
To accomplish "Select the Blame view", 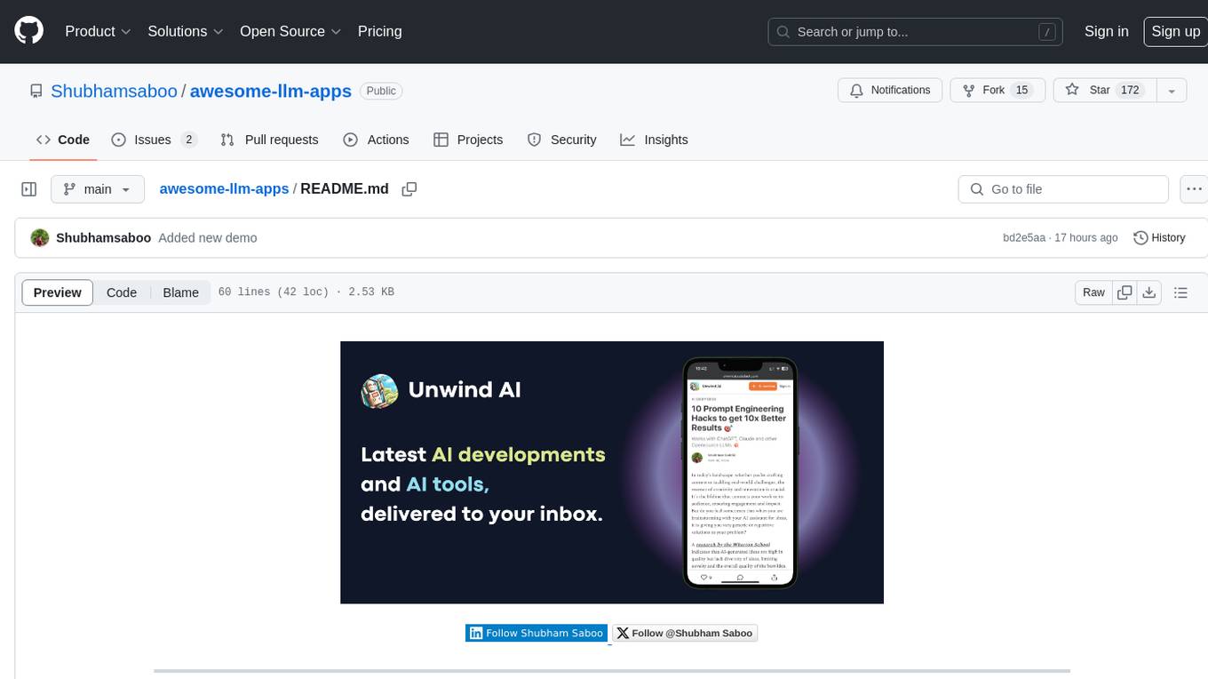I will [181, 292].
